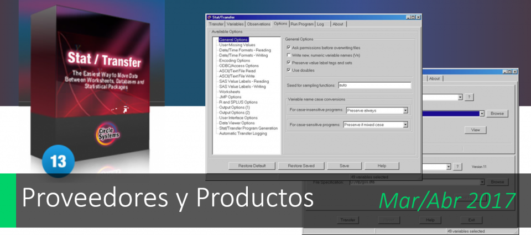Switch to the Variables tab
Viewport: 531px width, 235px height.
(x=235, y=24)
